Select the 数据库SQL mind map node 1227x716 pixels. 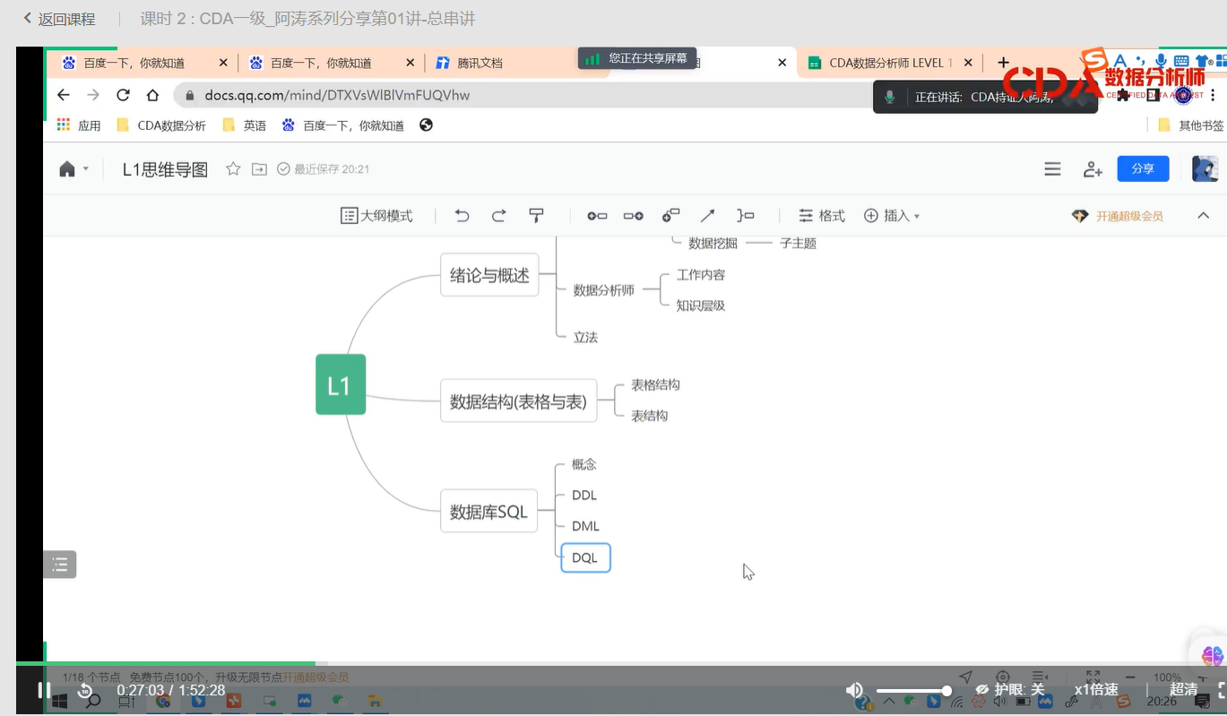tap(488, 512)
